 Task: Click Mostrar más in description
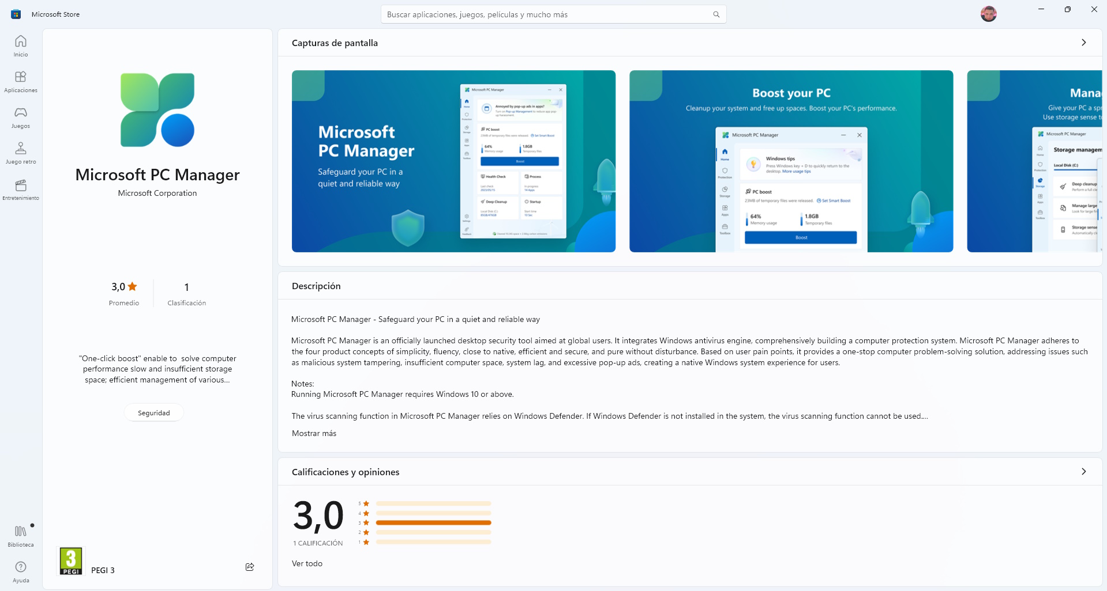point(314,433)
